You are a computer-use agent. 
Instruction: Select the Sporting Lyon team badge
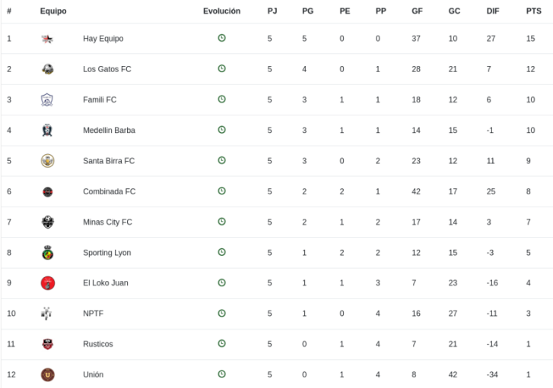coord(48,252)
